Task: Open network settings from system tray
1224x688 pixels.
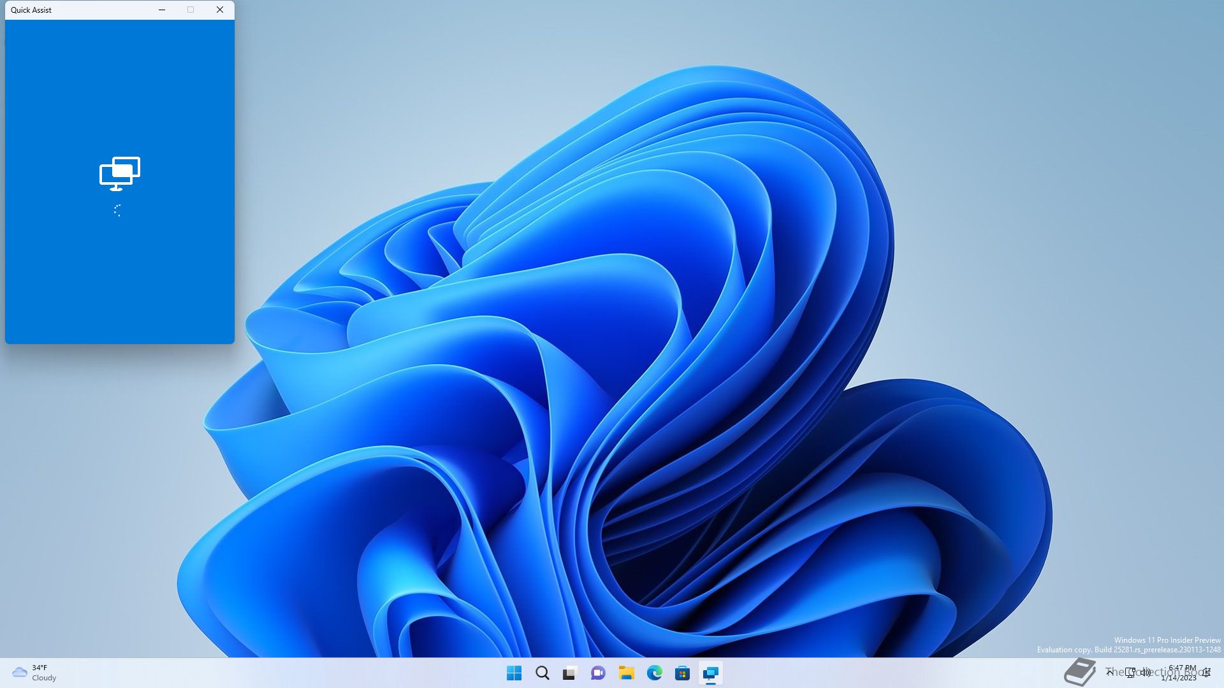Action: (x=1130, y=672)
